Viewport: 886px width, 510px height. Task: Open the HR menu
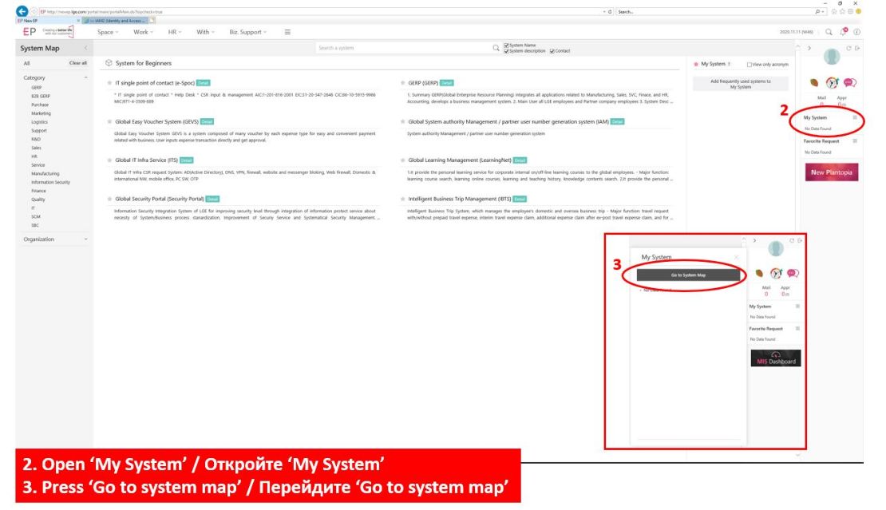(174, 32)
